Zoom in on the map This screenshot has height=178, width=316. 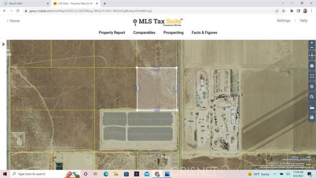(x=312, y=43)
